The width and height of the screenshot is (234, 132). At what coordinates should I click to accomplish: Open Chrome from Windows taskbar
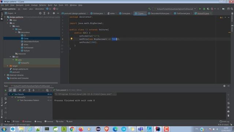[x=72, y=129]
